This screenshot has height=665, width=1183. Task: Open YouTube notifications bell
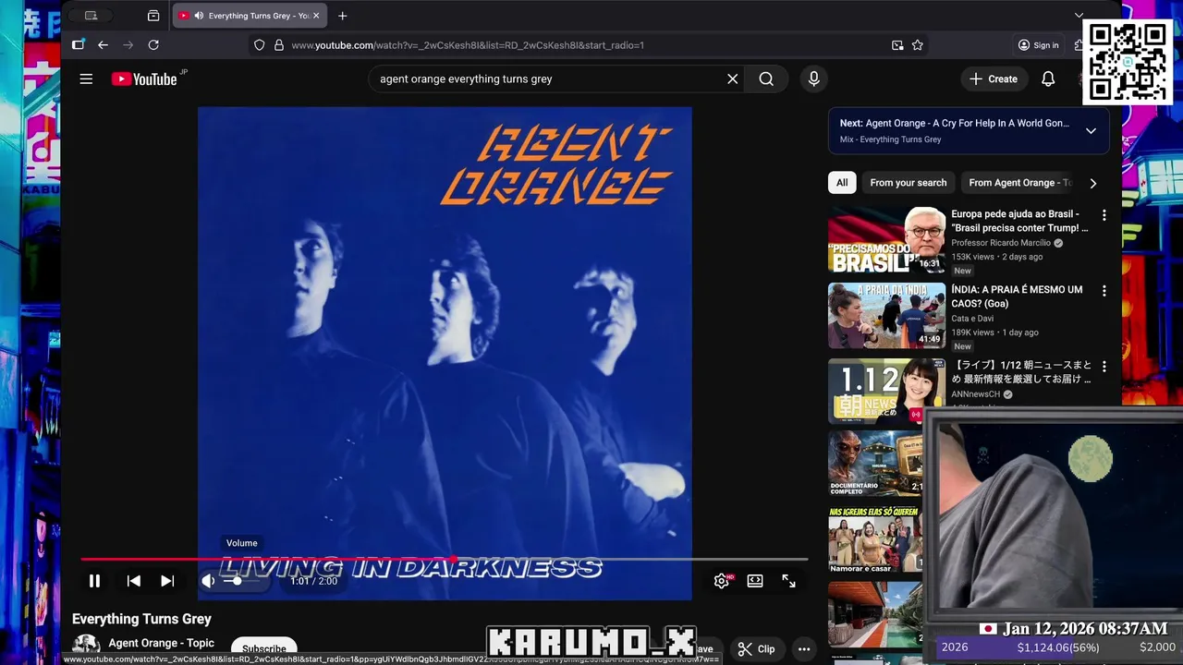point(1048,79)
